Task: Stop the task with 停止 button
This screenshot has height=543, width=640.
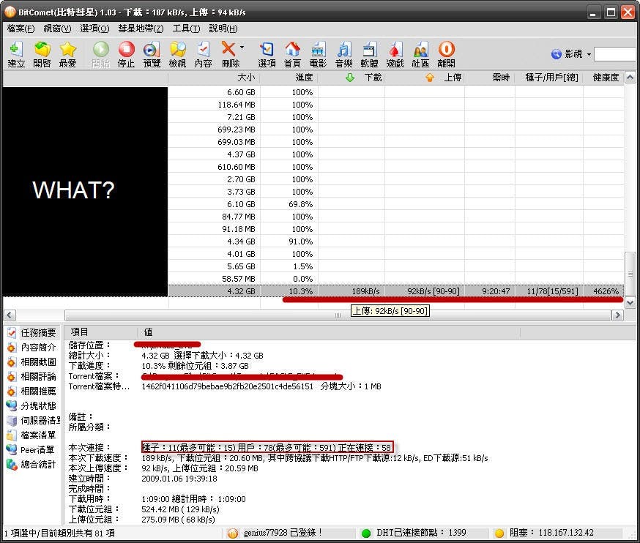Action: [127, 53]
